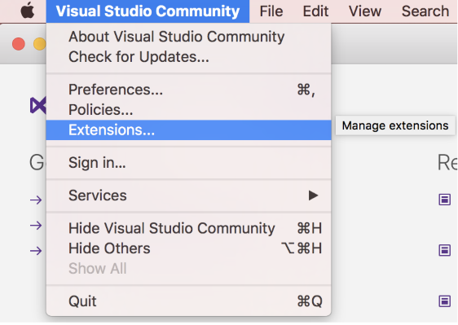
Task: Select Extensions… from the menu
Action: (x=189, y=130)
